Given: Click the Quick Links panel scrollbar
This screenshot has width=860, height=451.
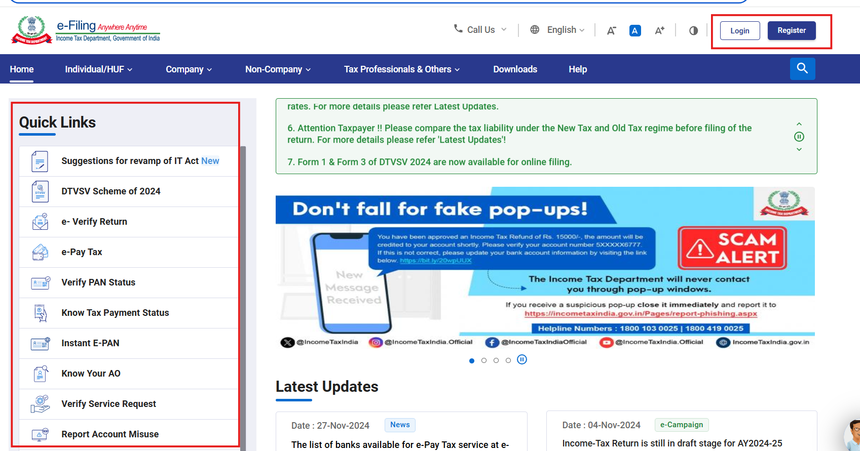Looking at the screenshot, I should pyautogui.click(x=243, y=298).
